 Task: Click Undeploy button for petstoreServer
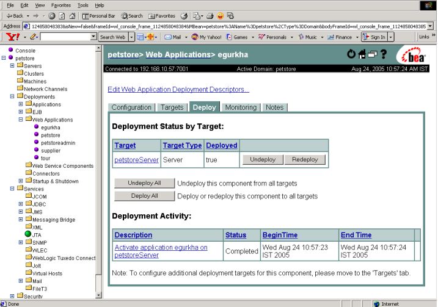(x=263, y=160)
